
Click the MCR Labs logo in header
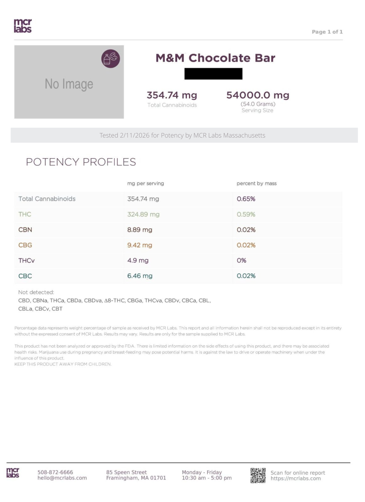pos(23,26)
